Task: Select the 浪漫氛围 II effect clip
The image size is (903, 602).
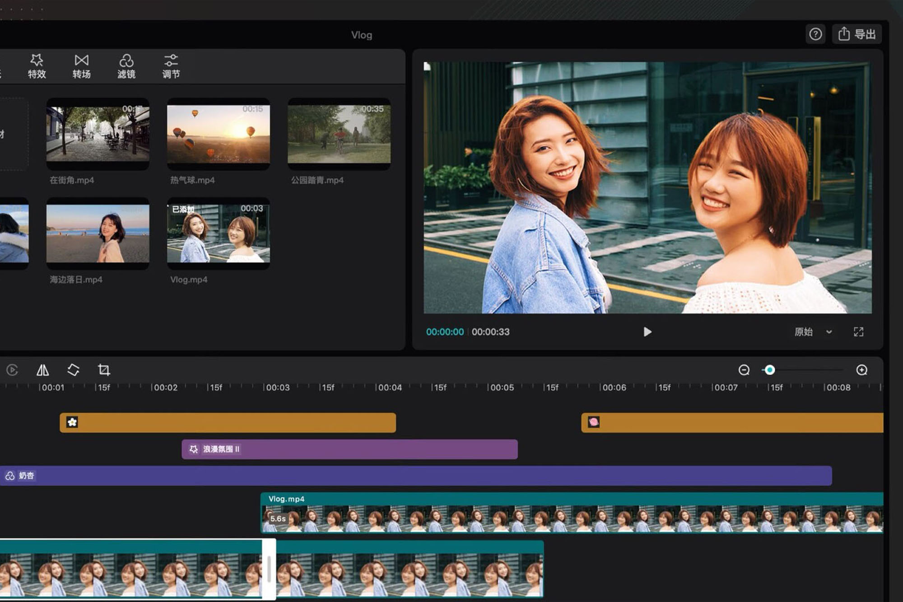Action: [x=349, y=449]
